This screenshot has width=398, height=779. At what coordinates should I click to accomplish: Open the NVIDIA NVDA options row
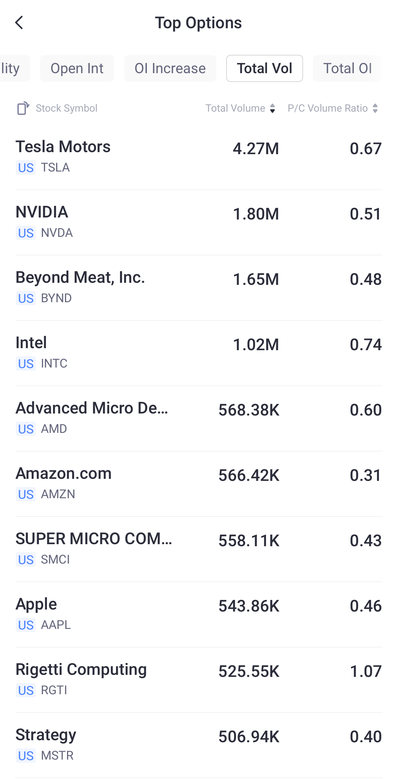[199, 222]
